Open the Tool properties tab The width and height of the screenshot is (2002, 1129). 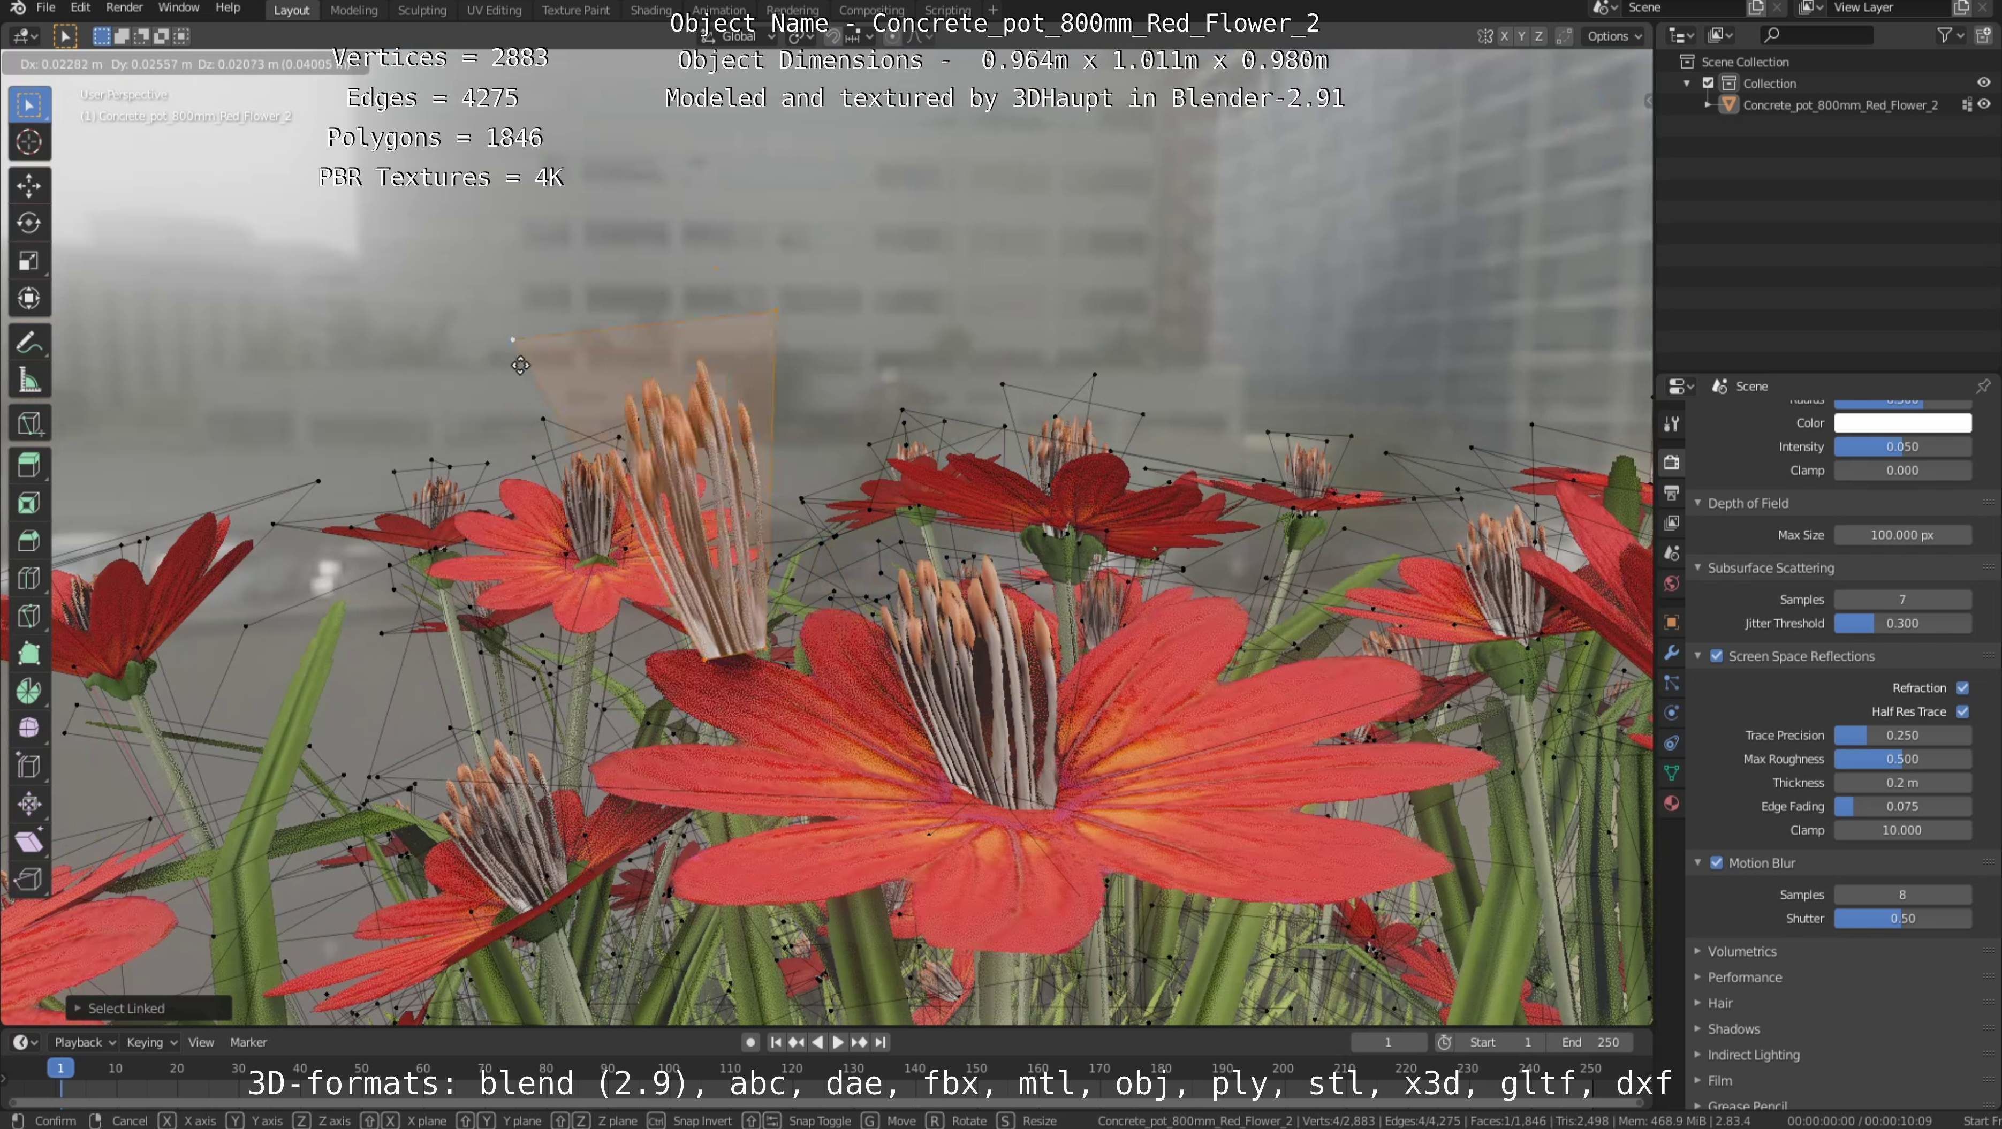pos(1672,425)
